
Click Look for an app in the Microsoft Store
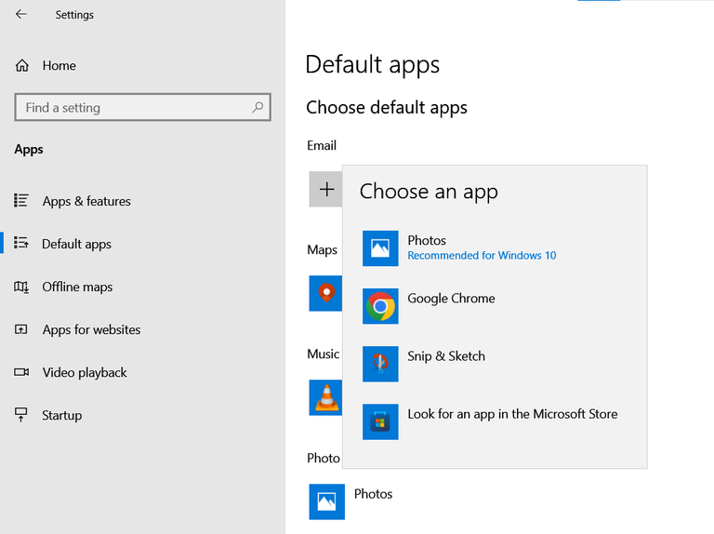(x=512, y=414)
